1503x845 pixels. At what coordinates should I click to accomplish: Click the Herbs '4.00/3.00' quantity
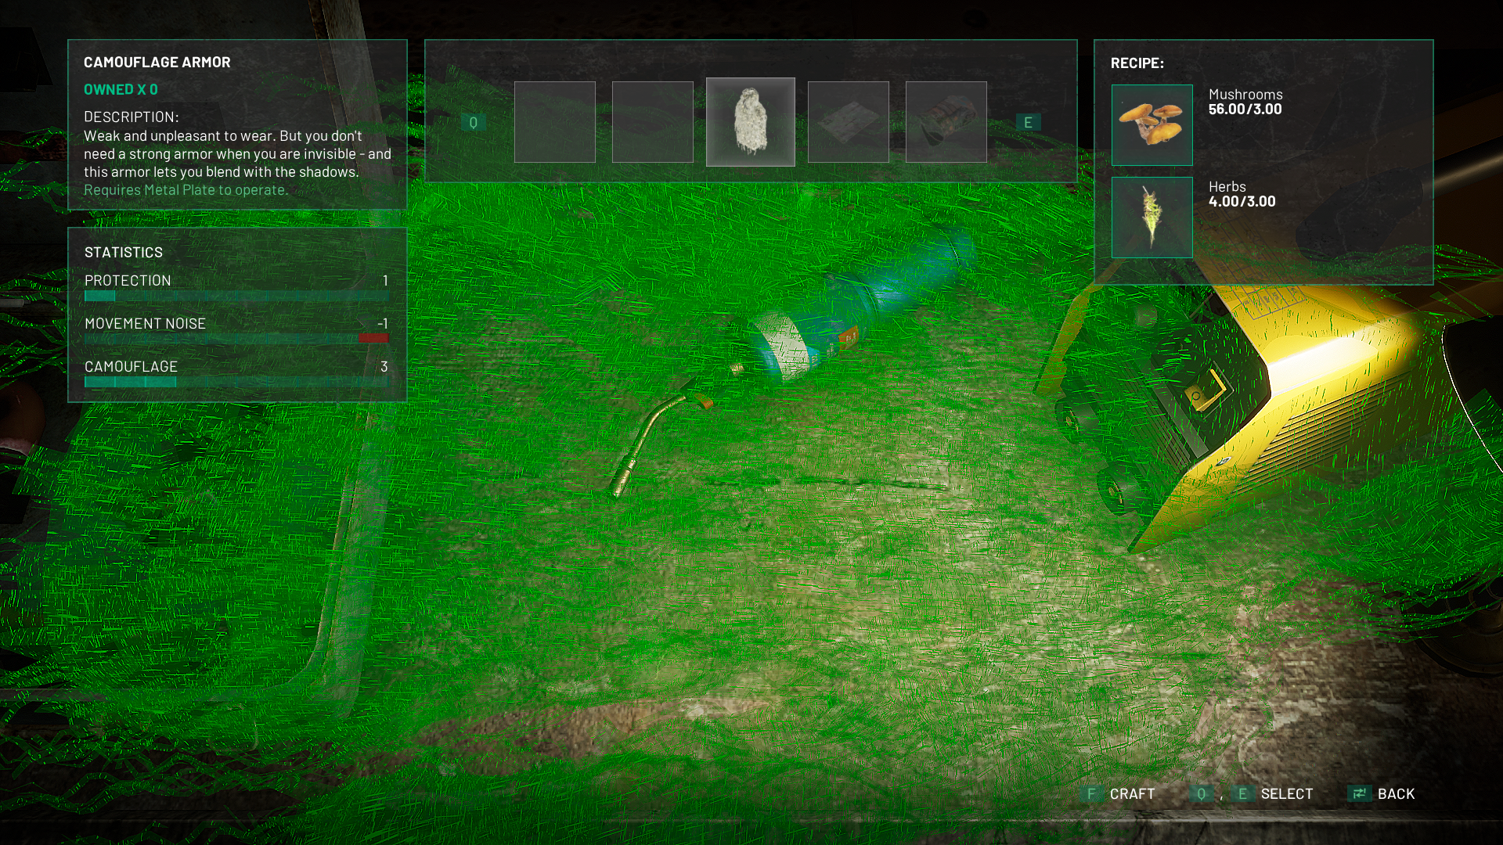point(1242,201)
